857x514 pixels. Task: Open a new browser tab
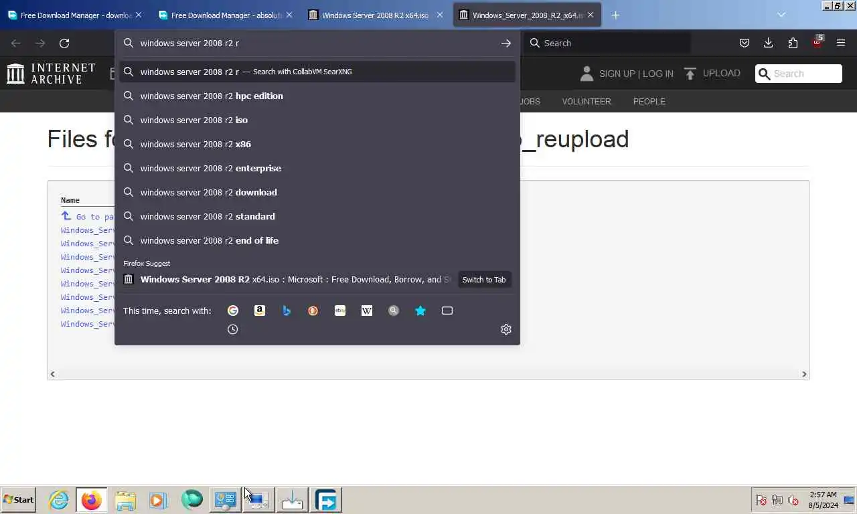pyautogui.click(x=615, y=15)
